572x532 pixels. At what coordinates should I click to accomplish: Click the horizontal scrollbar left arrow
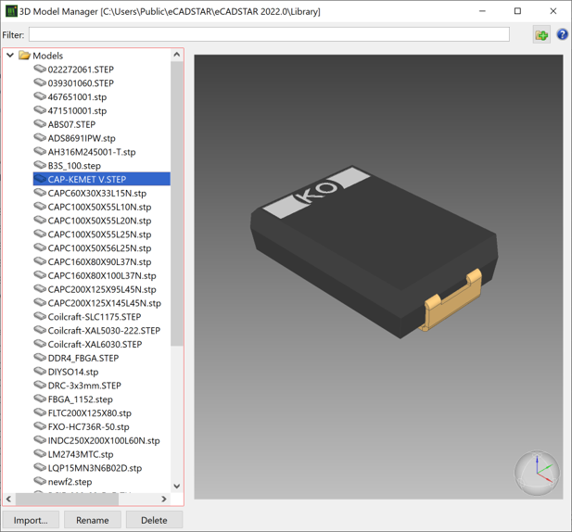tap(8, 499)
